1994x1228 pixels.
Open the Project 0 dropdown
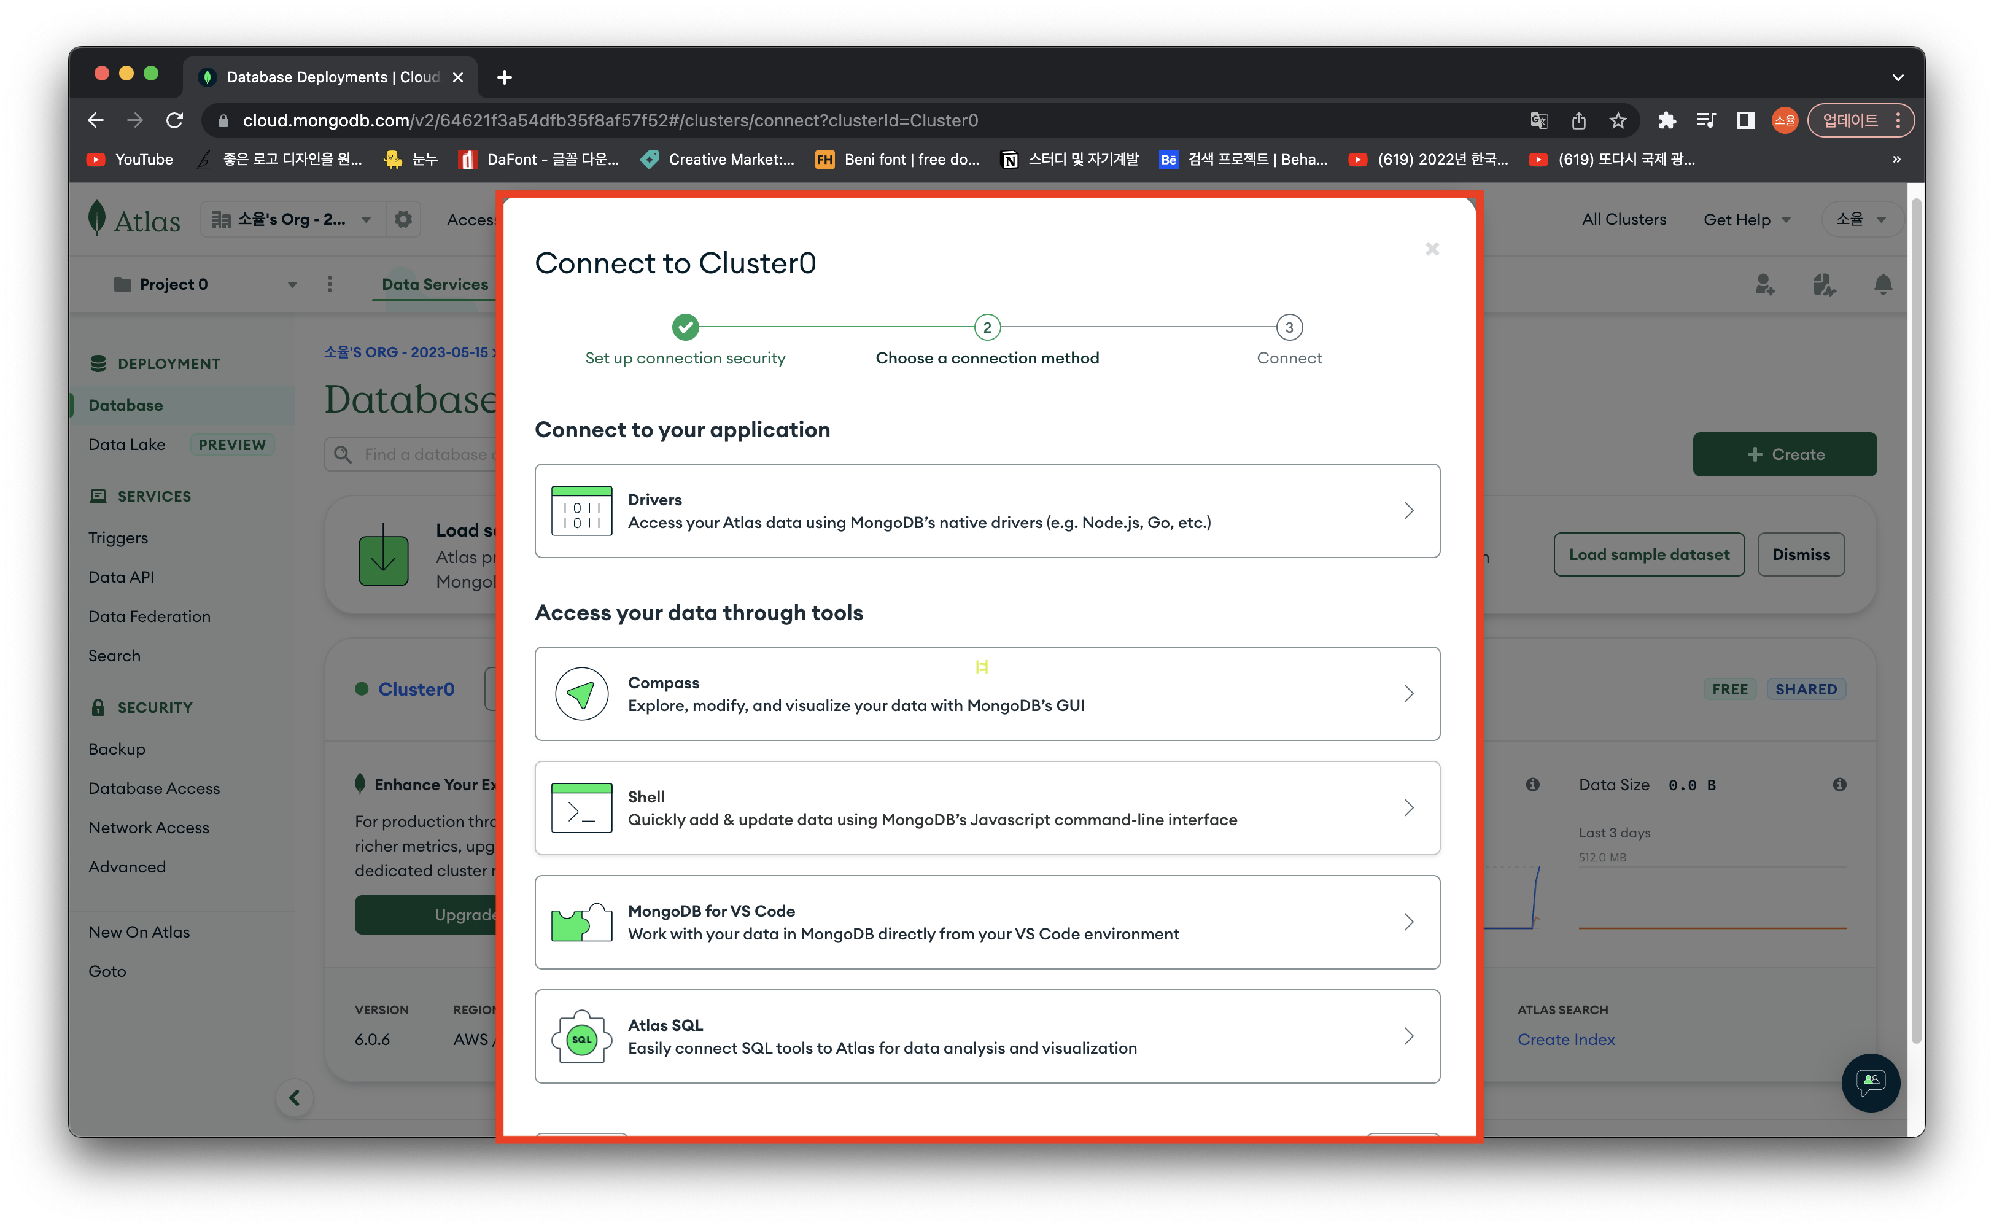pyautogui.click(x=206, y=284)
